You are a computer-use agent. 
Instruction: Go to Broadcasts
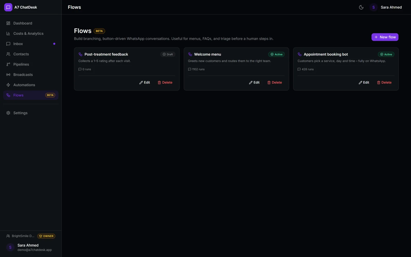[x=31, y=75]
